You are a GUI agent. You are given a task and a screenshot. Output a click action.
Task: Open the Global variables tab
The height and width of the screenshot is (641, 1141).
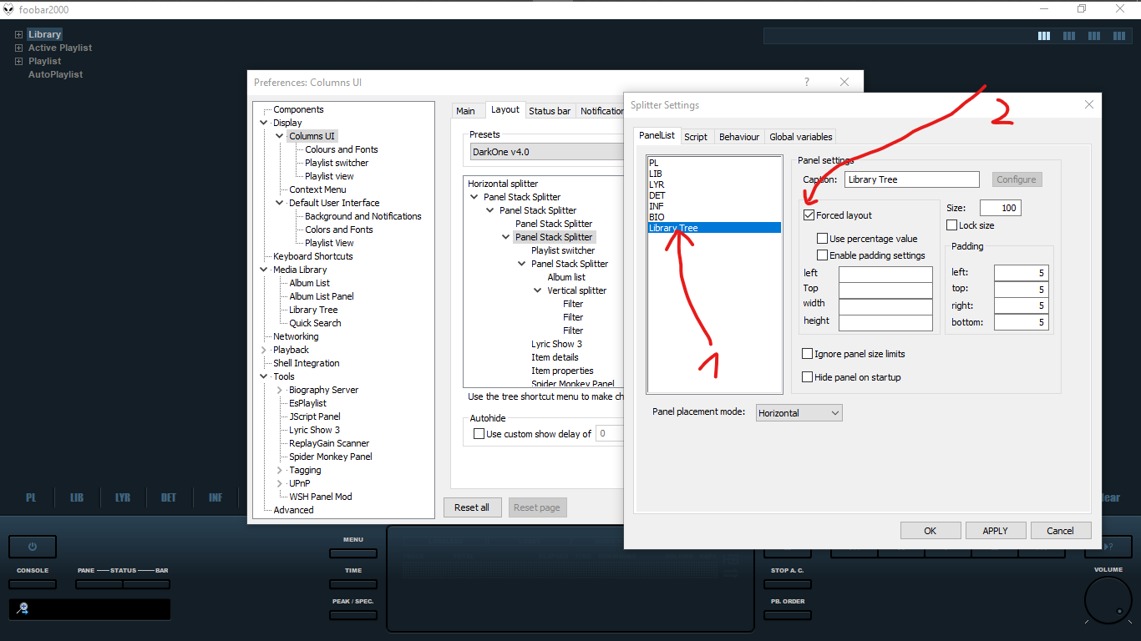(x=801, y=137)
